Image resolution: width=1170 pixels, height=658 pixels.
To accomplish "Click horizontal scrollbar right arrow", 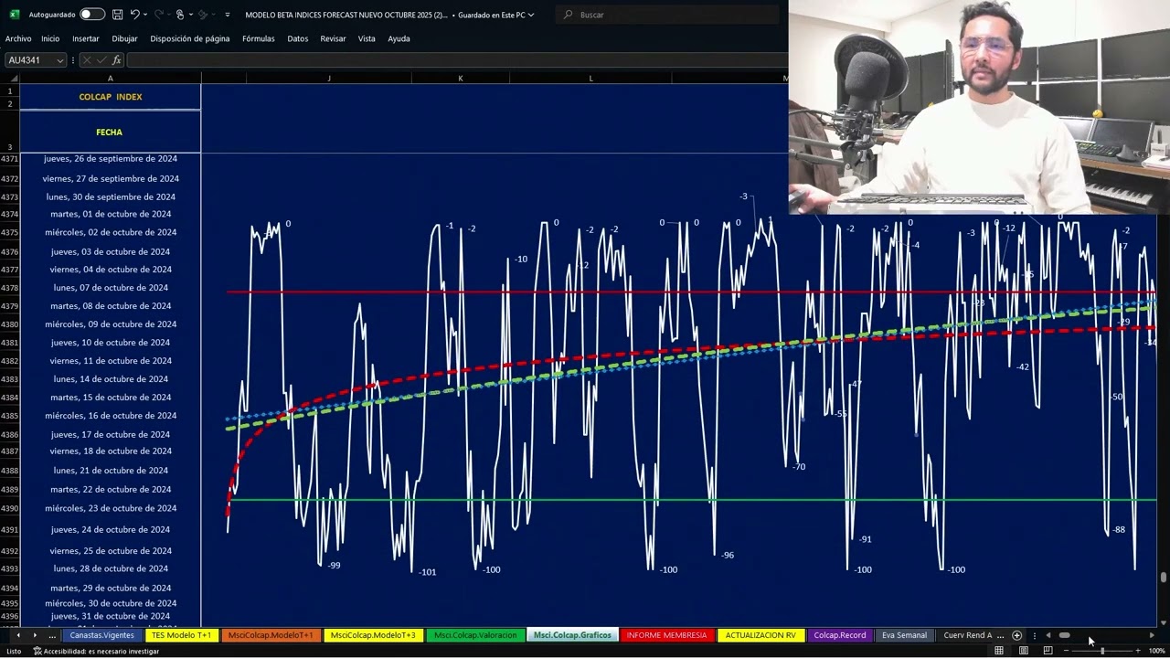I will click(x=1152, y=635).
